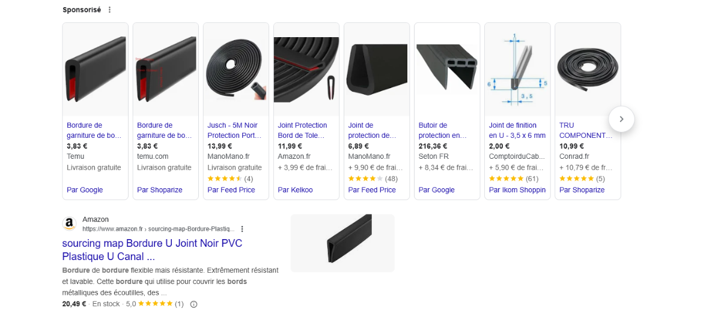The height and width of the screenshot is (317, 721).
Task: Click the U-joint dimension diagram thumbnail
Action: coord(517,70)
